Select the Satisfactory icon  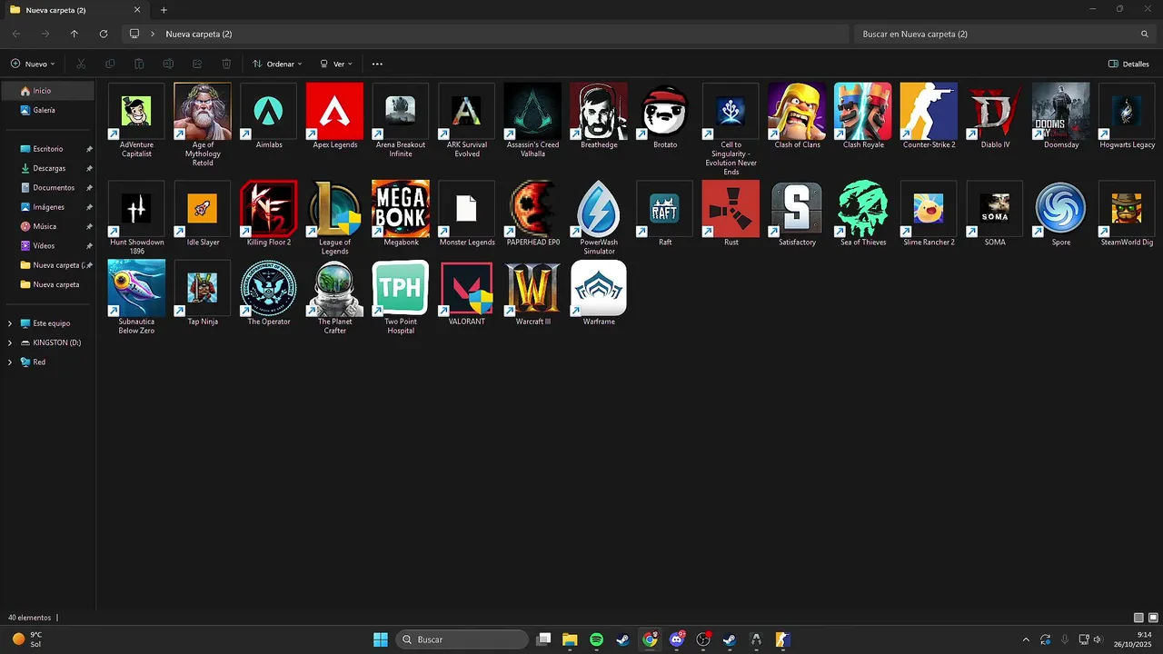pyautogui.click(x=797, y=209)
